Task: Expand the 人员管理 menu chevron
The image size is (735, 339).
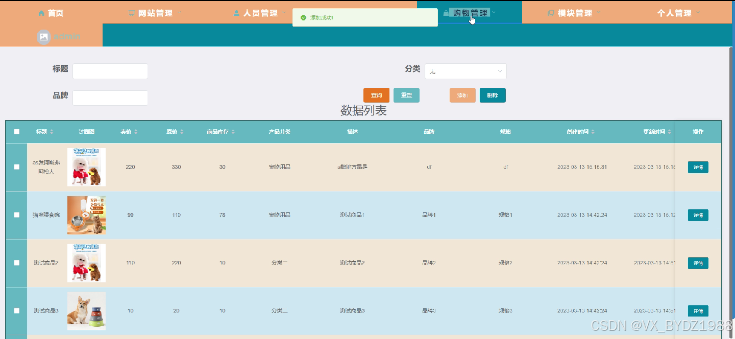Action: (x=284, y=13)
